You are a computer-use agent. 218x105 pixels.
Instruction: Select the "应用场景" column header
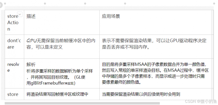coord(111,16)
